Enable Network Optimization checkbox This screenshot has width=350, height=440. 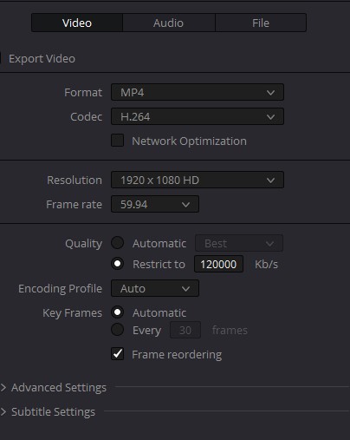[118, 141]
